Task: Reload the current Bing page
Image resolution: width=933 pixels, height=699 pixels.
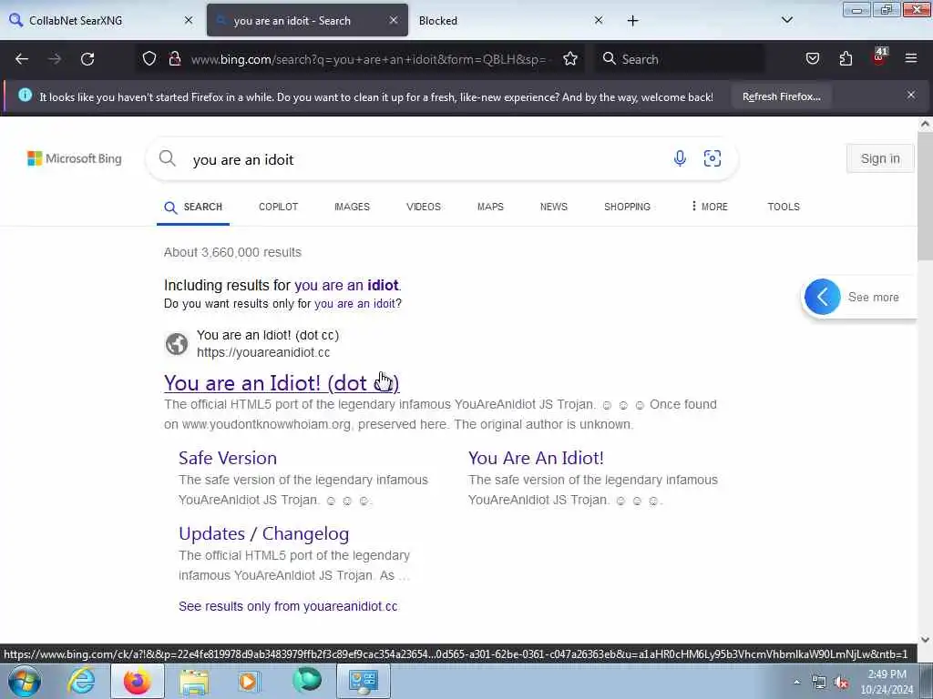Action: (87, 59)
